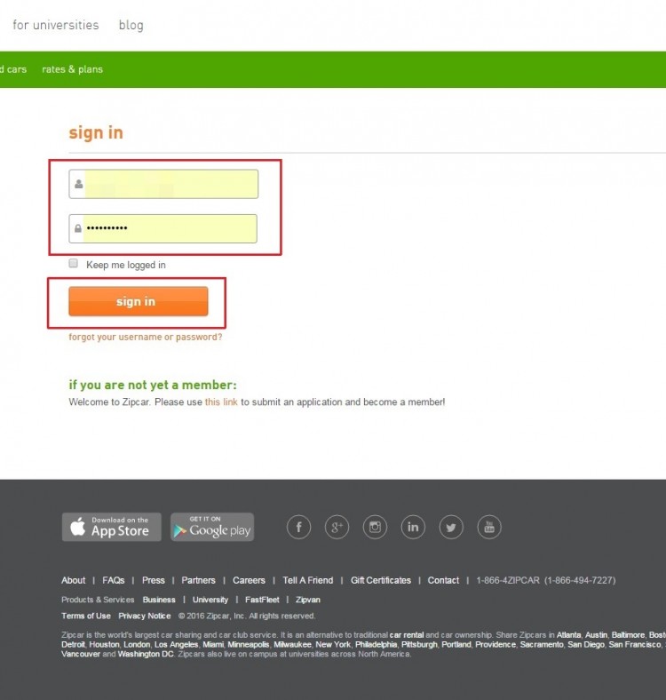Viewport: 666px width, 700px height.
Task: Click the Miami city link
Action: tap(213, 645)
